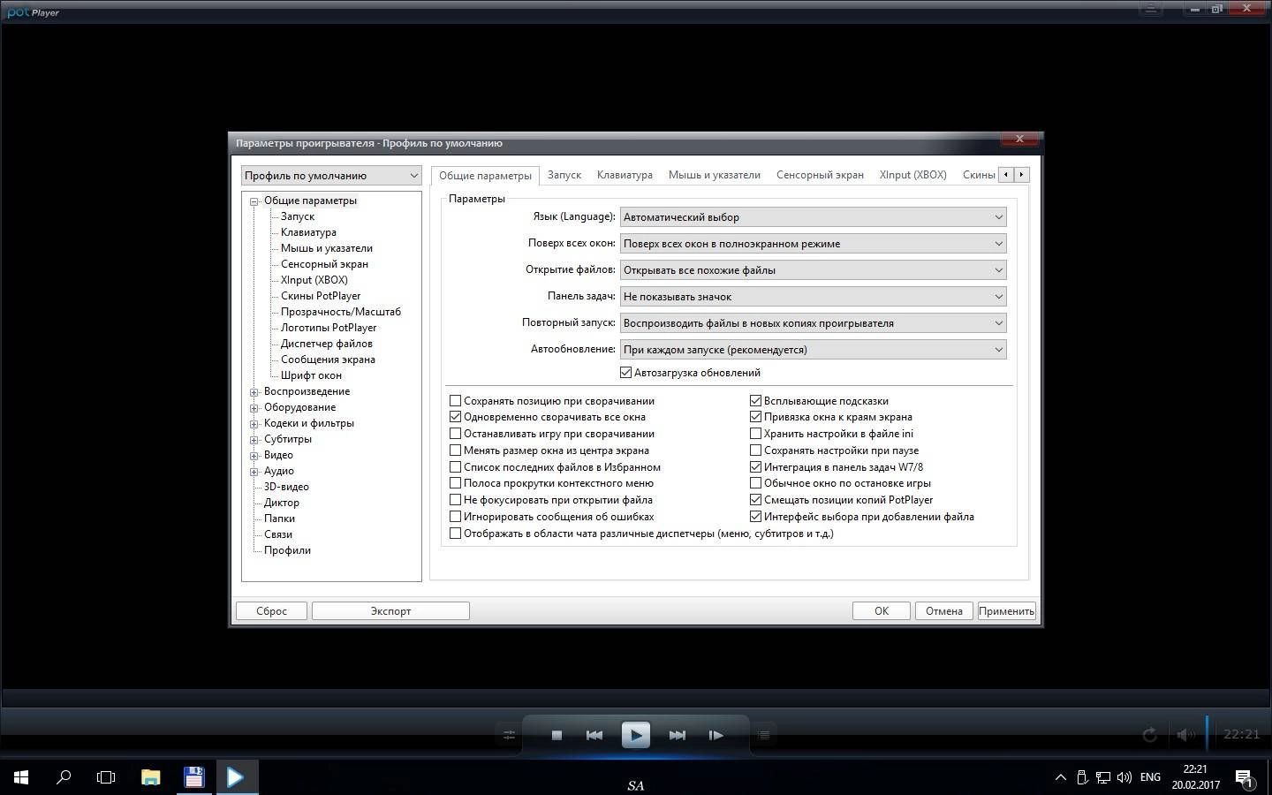This screenshot has width=1272, height=795.
Task: Click PotPlayer taskbar icon
Action: click(x=236, y=777)
